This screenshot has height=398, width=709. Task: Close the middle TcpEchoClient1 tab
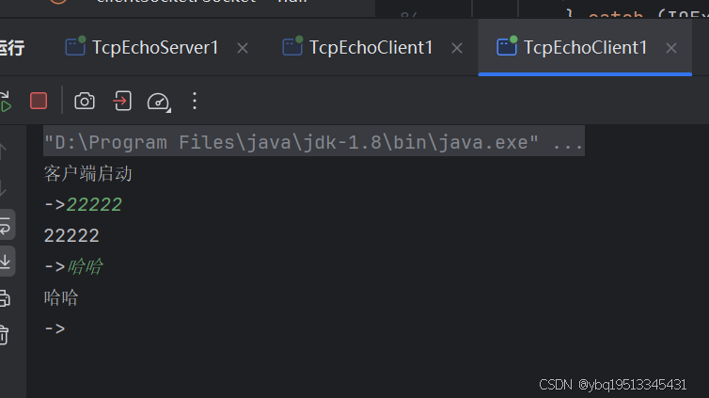coord(458,47)
